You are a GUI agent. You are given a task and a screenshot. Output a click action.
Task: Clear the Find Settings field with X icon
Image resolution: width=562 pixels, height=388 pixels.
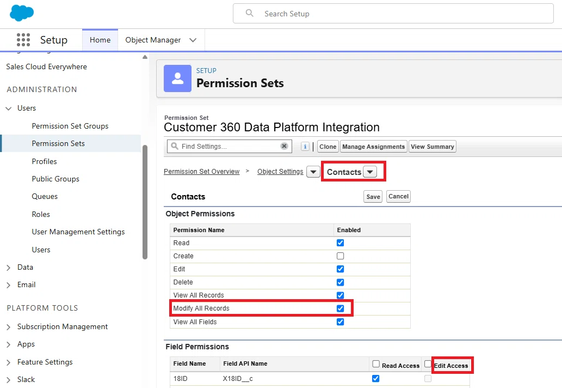(x=284, y=146)
